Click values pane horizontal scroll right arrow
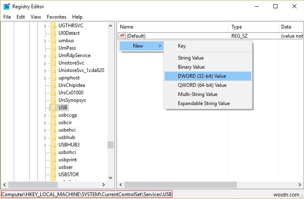The height and width of the screenshot is (199, 304). 300,185
